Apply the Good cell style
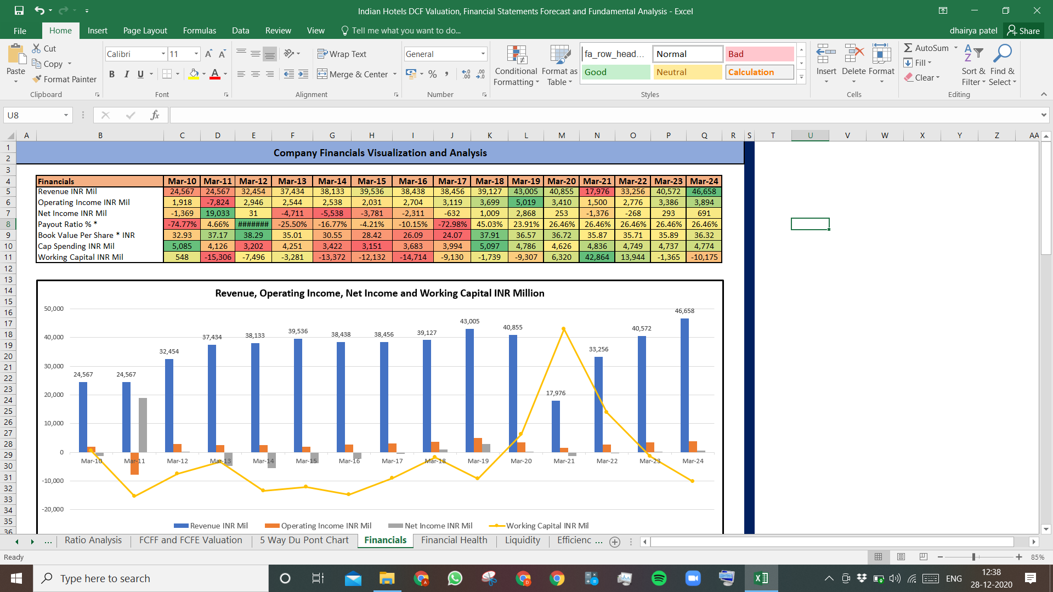1053x592 pixels. pos(616,72)
